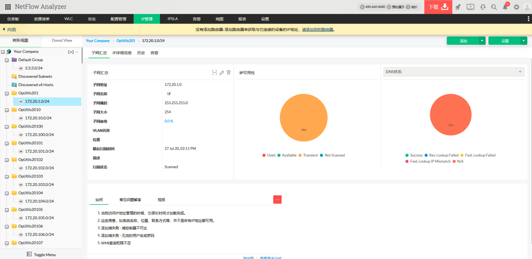Switch to the 历史 history tab
The width and height of the screenshot is (532, 259).
point(141,53)
